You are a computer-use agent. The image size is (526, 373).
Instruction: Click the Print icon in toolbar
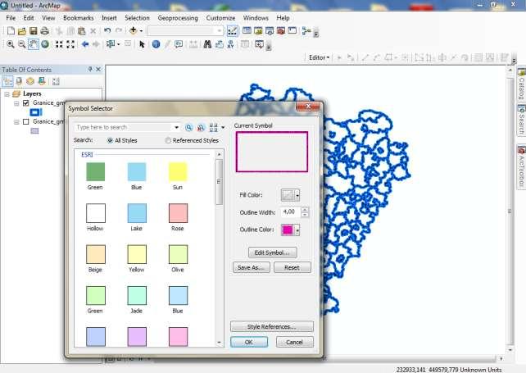(44, 31)
